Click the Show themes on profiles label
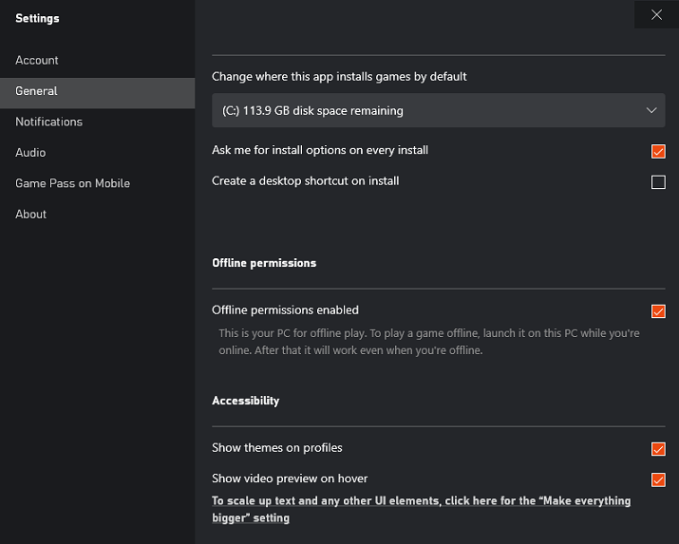Image resolution: width=679 pixels, height=544 pixels. 277,447
